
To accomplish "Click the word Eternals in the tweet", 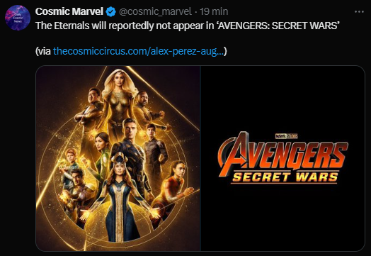I will (x=72, y=26).
